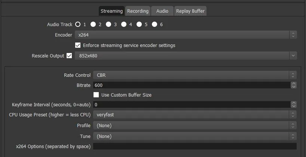306x157 pixels.
Task: Disable the Rescale Output checkbox
Action: tap(69, 56)
